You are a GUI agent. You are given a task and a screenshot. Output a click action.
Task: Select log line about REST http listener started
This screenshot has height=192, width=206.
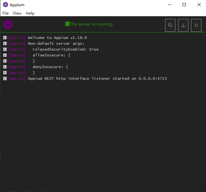(97, 78)
